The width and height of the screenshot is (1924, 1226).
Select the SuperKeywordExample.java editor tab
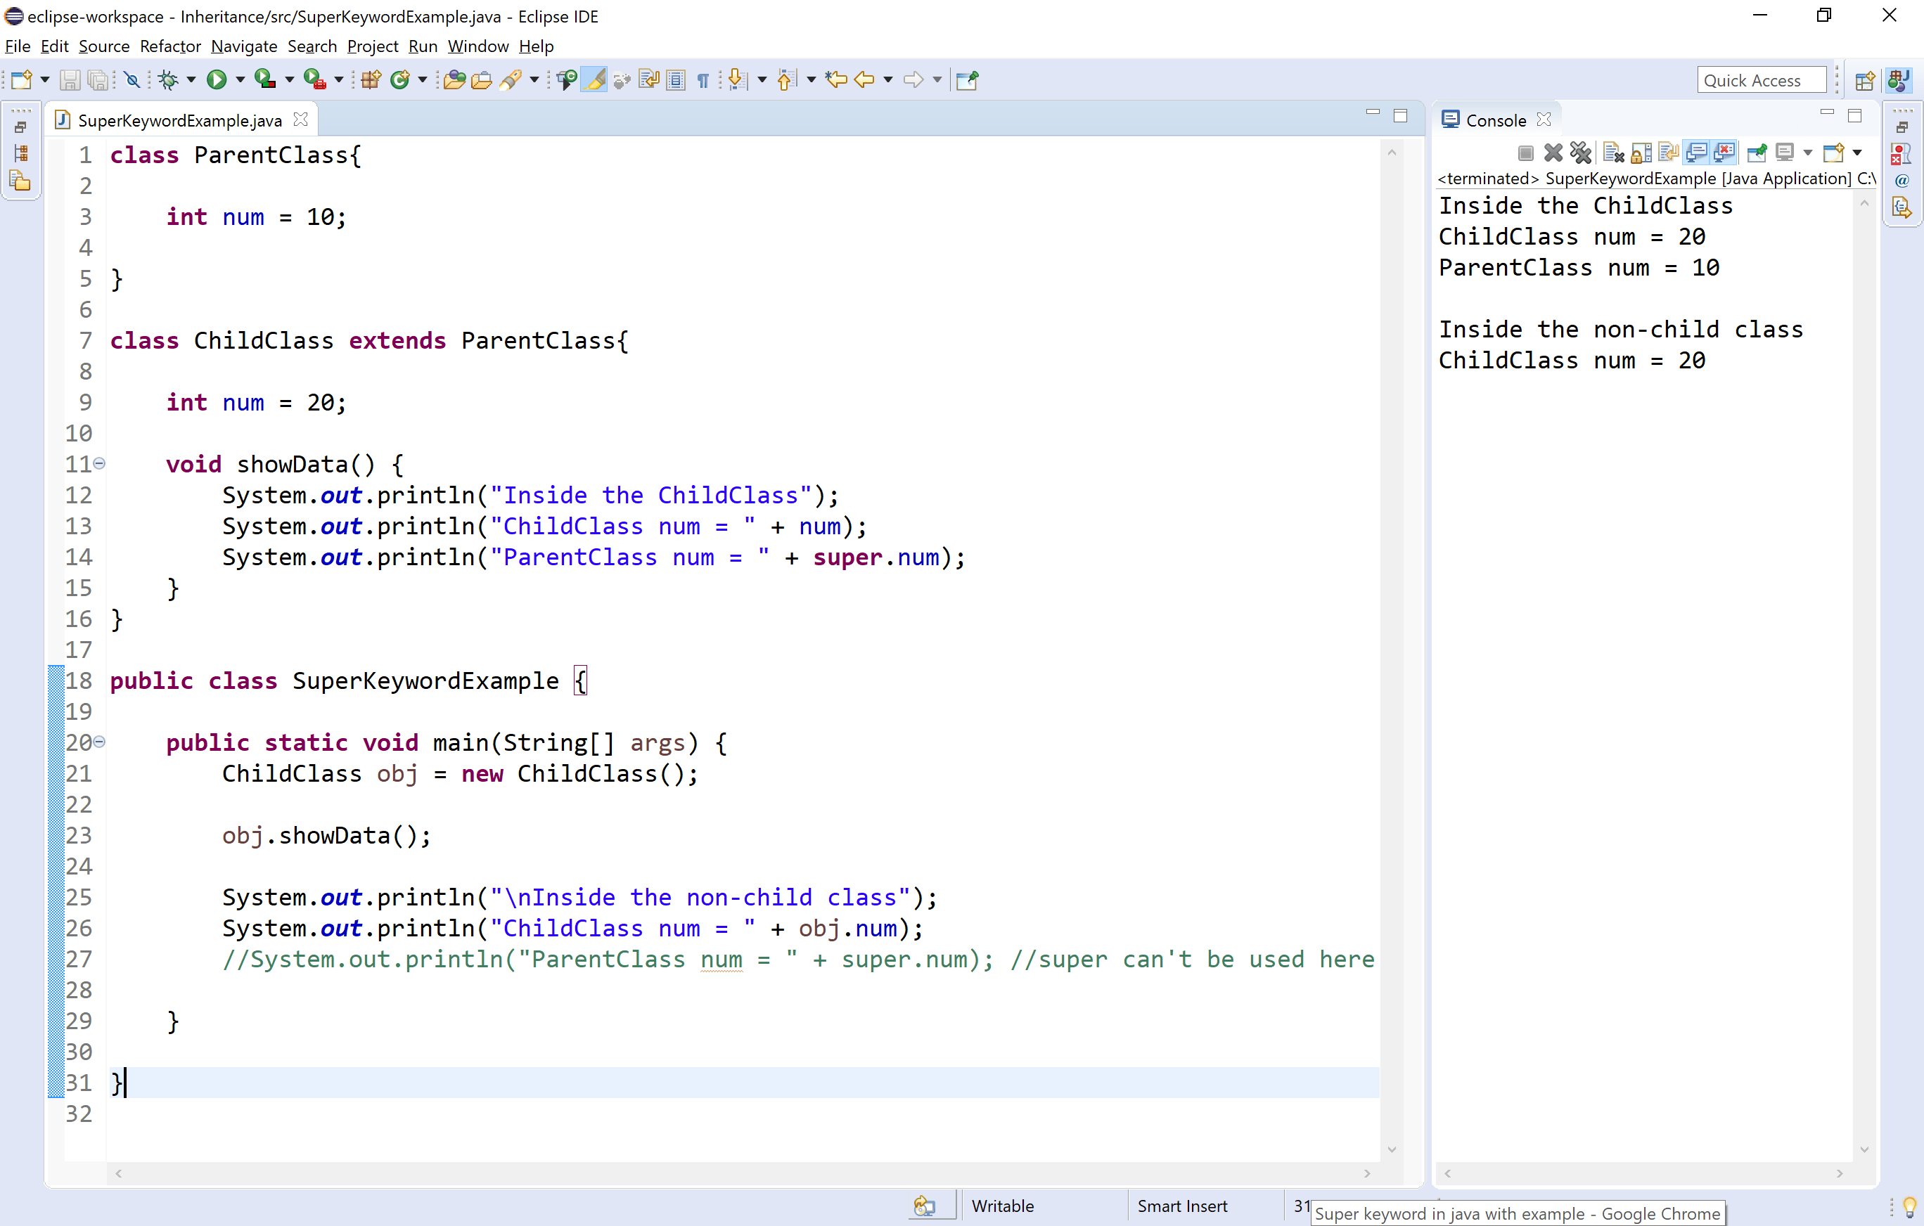(x=179, y=121)
